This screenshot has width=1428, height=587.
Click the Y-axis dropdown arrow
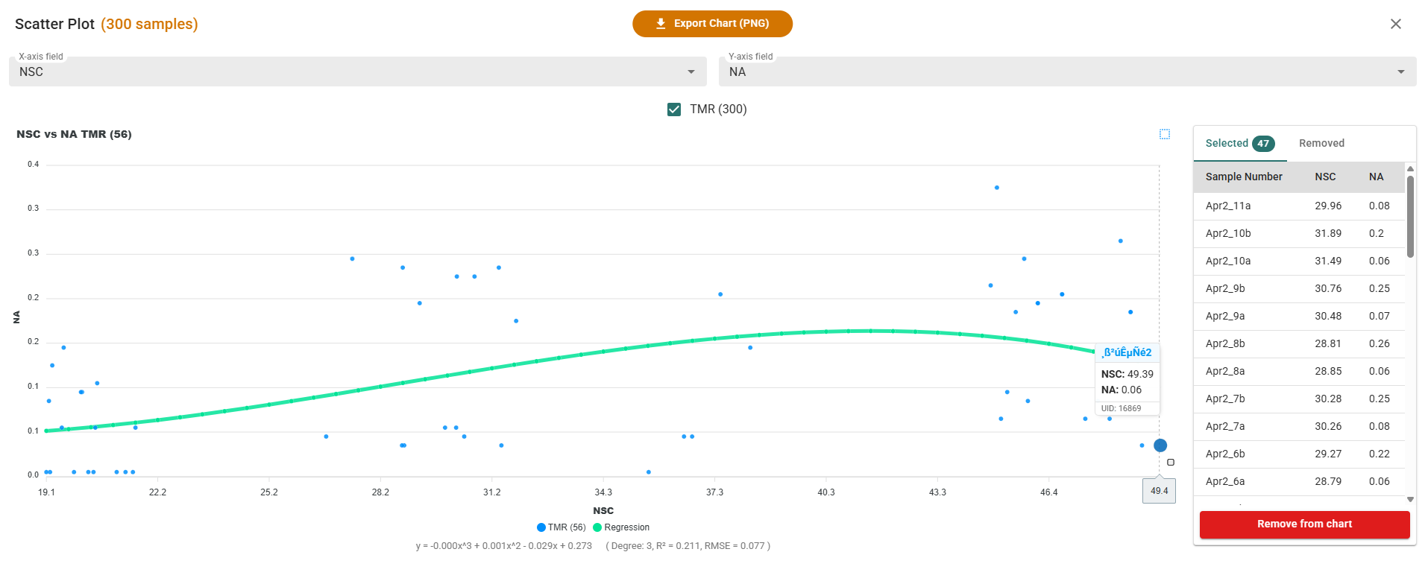pos(1401,72)
